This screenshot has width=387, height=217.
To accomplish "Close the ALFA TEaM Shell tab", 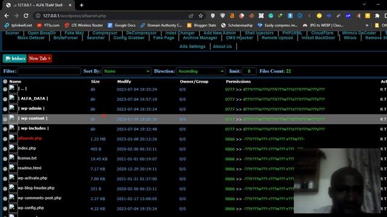I will [x=70, y=5].
